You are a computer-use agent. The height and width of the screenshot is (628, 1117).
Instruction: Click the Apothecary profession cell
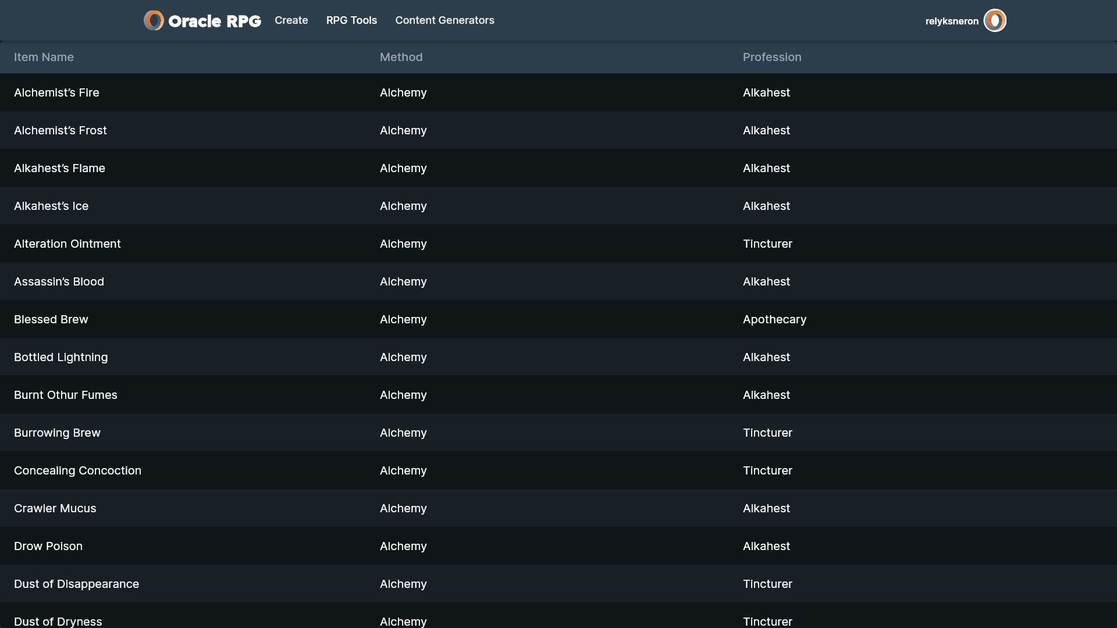click(x=774, y=319)
